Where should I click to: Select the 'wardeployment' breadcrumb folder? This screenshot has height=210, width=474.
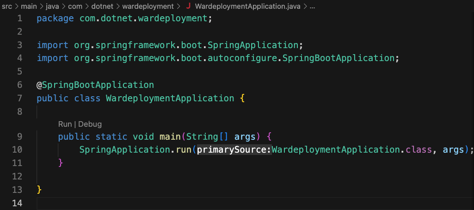(147, 6)
